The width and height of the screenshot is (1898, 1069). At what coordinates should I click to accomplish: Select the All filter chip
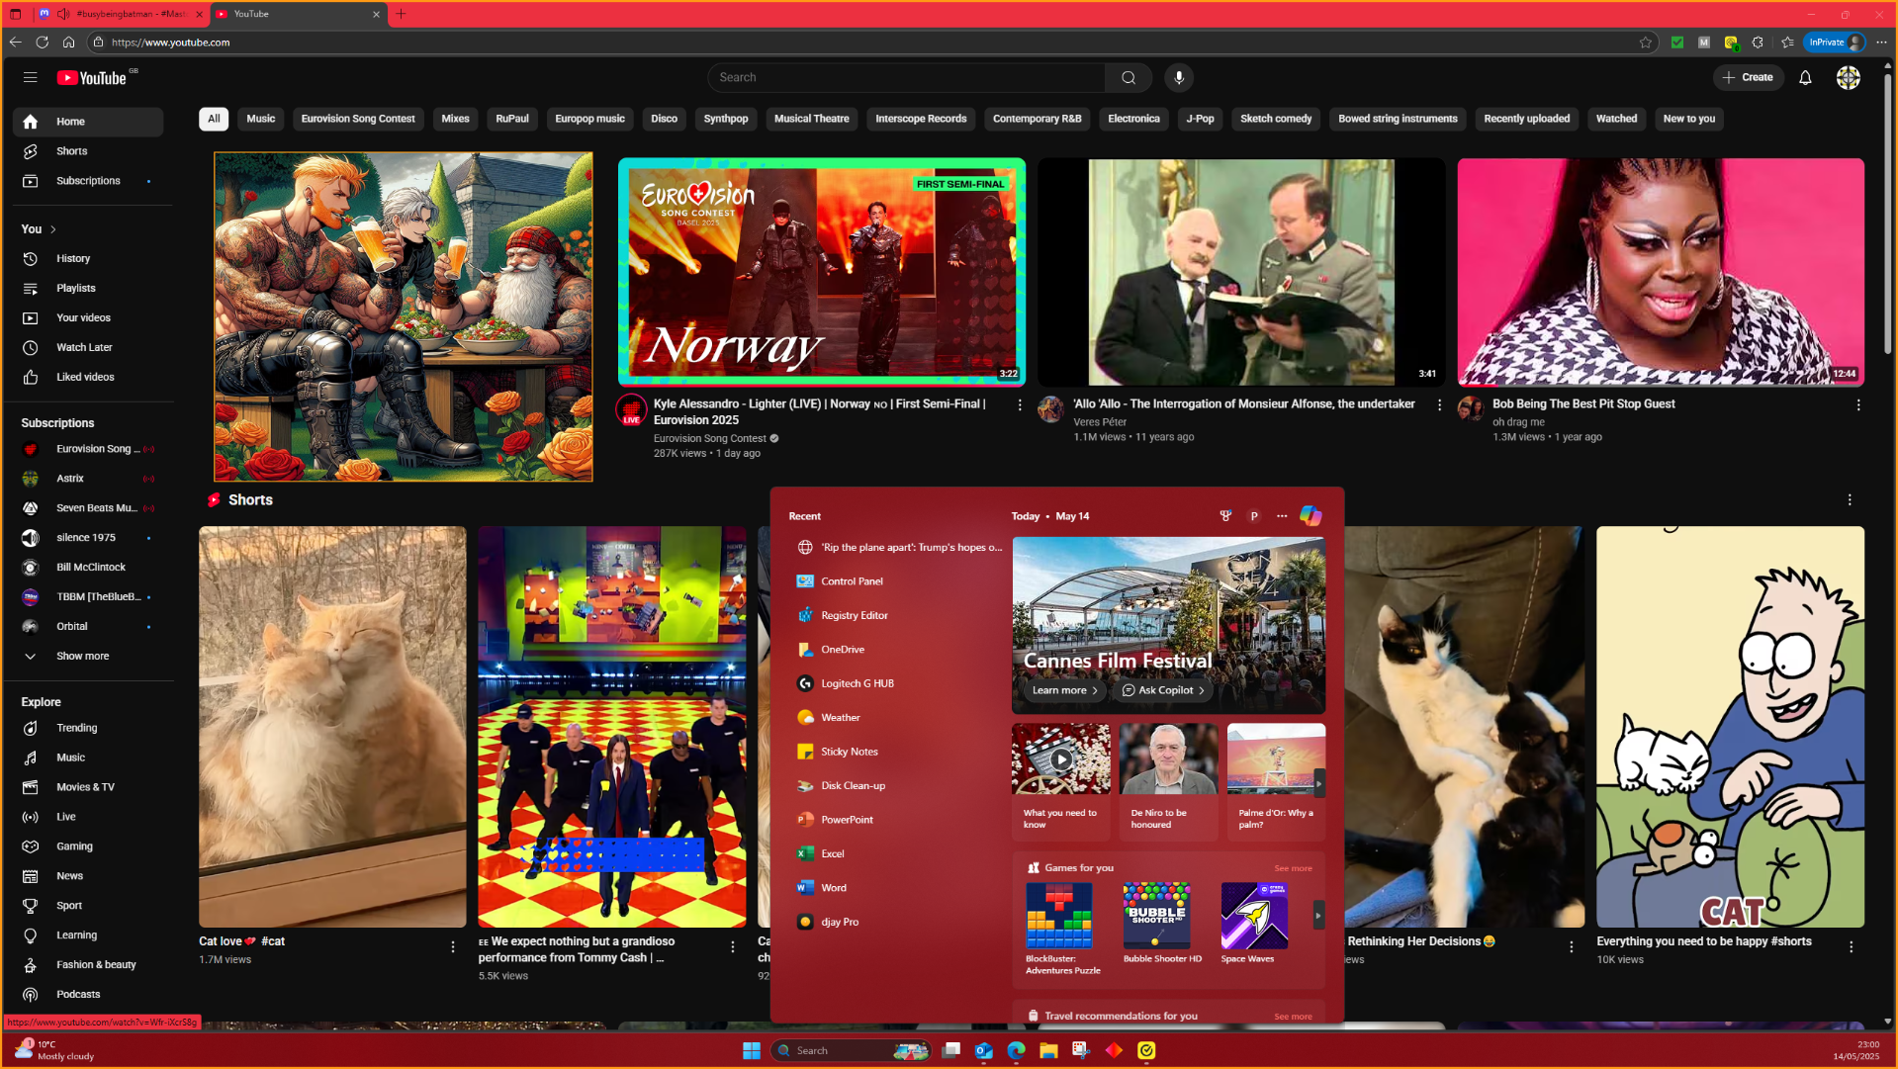[x=214, y=119]
